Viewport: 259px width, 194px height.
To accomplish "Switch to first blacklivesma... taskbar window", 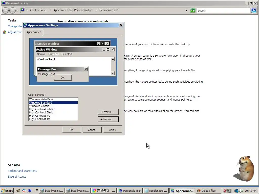I will point(52,191).
